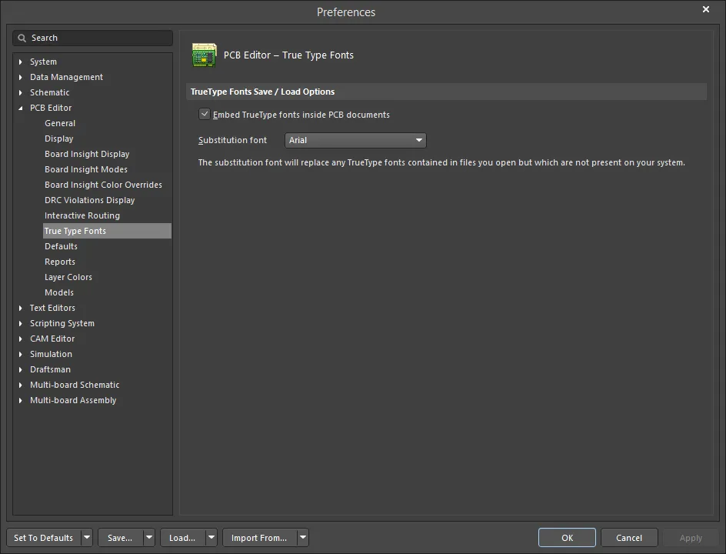
Task: Collapse the PCB Editor node
Action: point(20,108)
